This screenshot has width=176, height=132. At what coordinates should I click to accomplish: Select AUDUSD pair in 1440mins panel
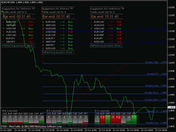(99, 25)
